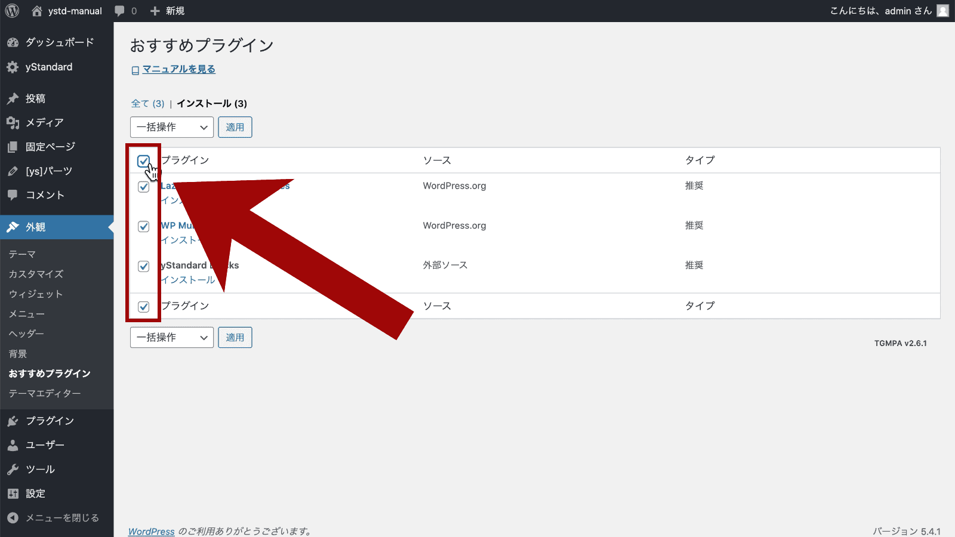Click the タイプ label in table footer
Screen dimensions: 955x537
700,305
